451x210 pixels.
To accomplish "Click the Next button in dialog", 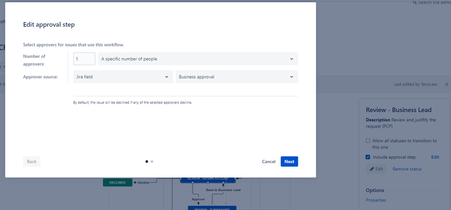I will click(x=289, y=161).
